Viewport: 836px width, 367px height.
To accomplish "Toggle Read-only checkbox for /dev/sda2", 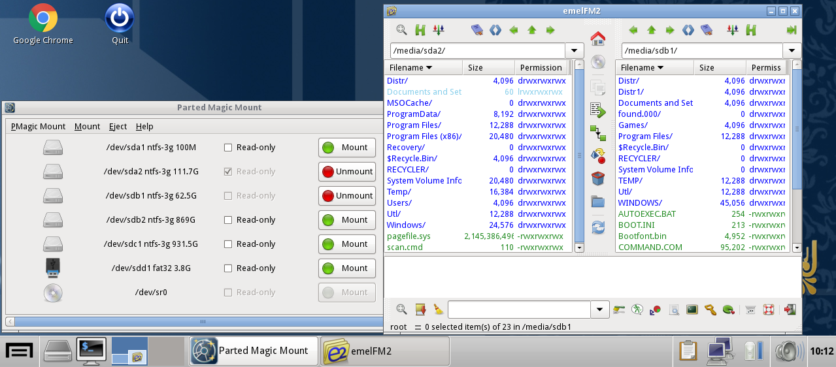I will [228, 172].
